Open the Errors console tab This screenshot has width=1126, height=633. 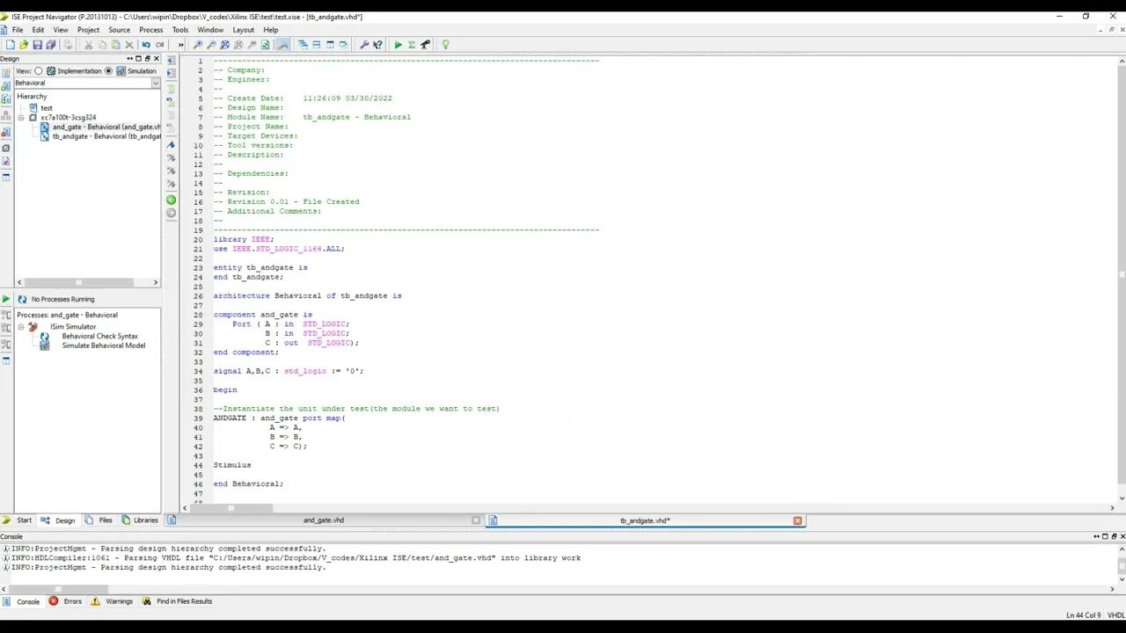pyautogui.click(x=65, y=601)
